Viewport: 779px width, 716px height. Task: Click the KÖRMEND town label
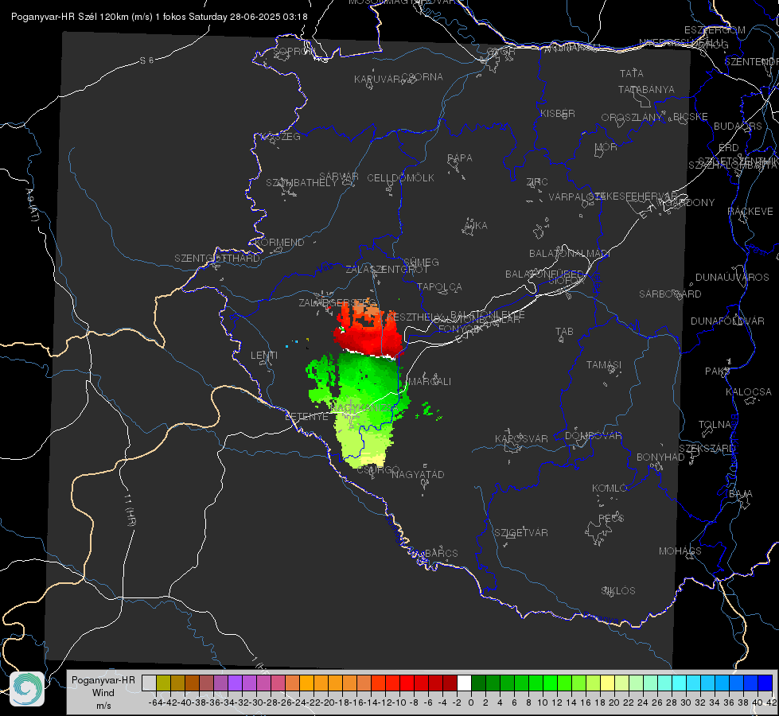pyautogui.click(x=279, y=243)
